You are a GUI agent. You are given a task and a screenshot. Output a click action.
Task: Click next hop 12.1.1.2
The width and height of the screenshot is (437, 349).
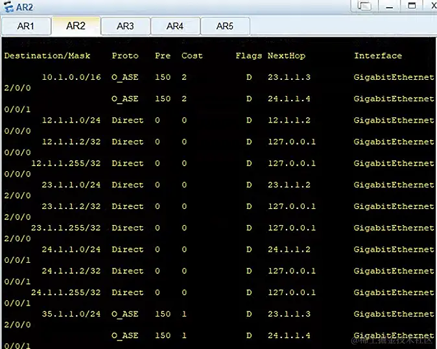pyautogui.click(x=289, y=121)
